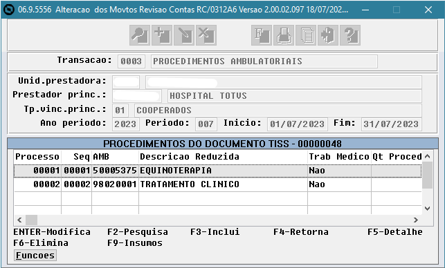This screenshot has height=268, width=445.
Task: Click the printer toolbar icon
Action: tap(284, 35)
